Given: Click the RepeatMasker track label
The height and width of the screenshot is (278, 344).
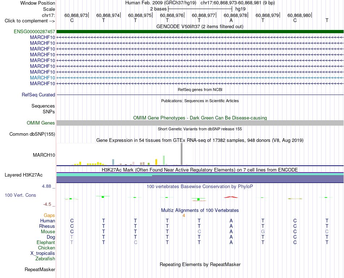Looking at the screenshot, I should (40, 269).
